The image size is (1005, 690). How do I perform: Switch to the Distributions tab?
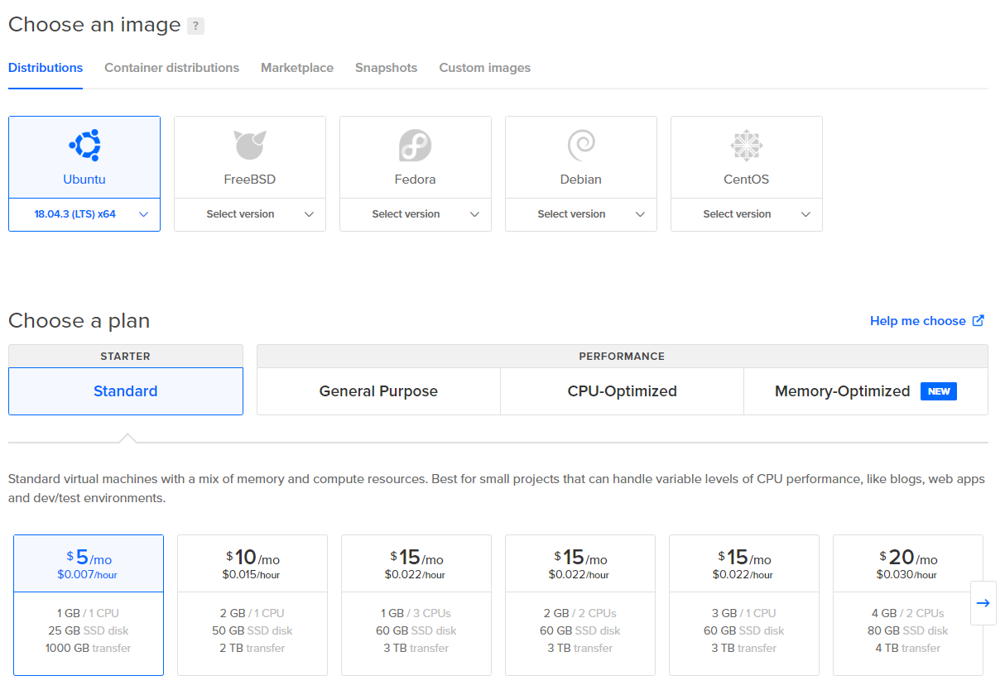point(46,68)
